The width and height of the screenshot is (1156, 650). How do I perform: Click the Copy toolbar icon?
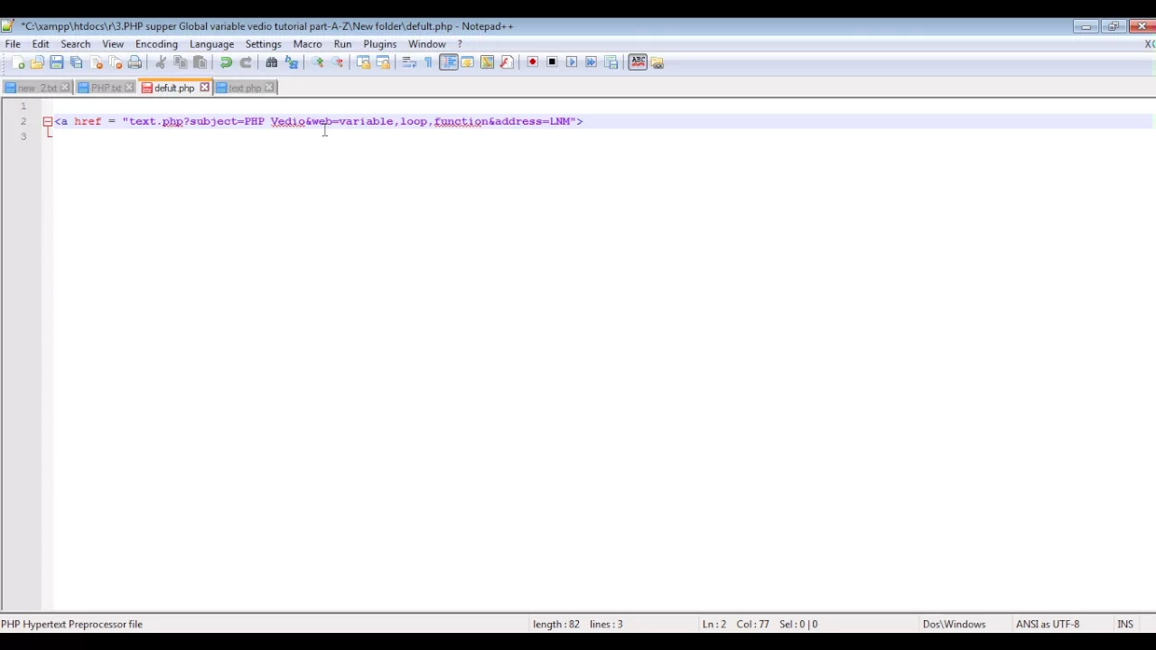click(x=181, y=62)
